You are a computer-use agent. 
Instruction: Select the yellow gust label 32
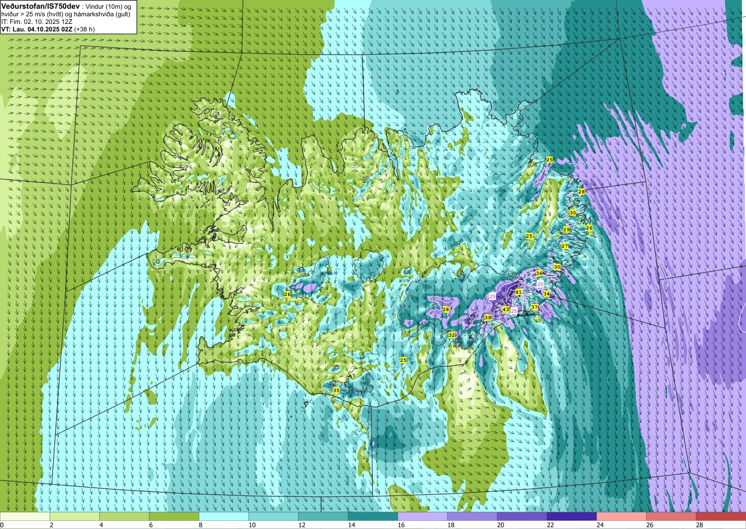pos(452,335)
